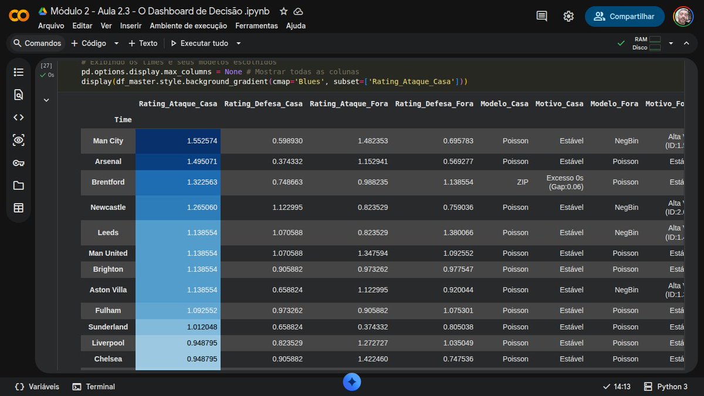Click the Man City row label
The width and height of the screenshot is (704, 396).
pos(108,141)
